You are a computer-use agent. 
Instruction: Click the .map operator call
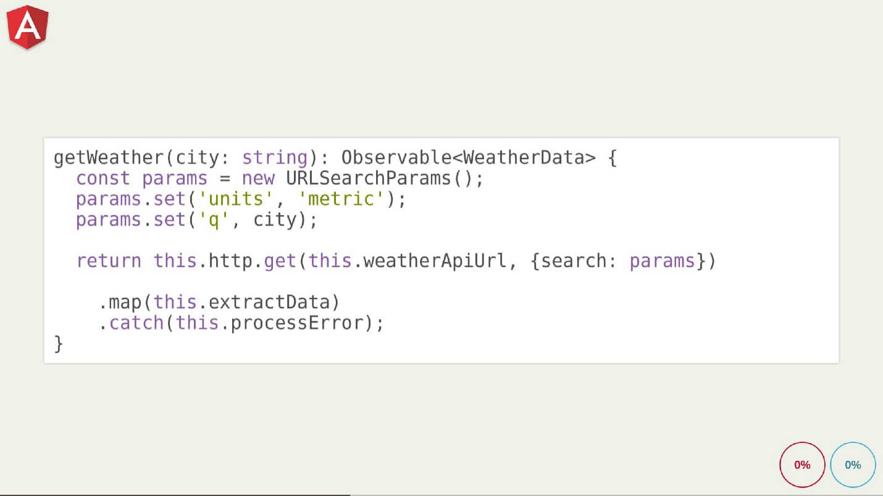[x=125, y=302]
